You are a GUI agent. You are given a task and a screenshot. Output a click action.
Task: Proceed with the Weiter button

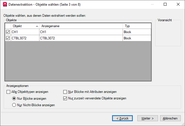(x=148, y=118)
